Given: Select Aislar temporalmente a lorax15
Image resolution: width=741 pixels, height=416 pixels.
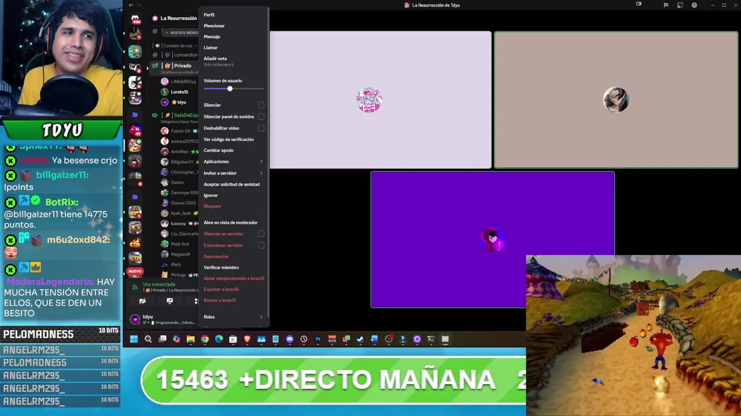Looking at the screenshot, I should coord(233,278).
